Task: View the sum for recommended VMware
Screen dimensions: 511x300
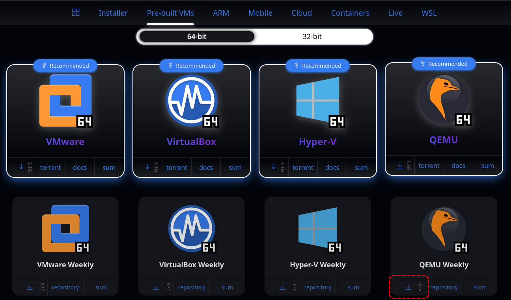Action: tap(109, 168)
